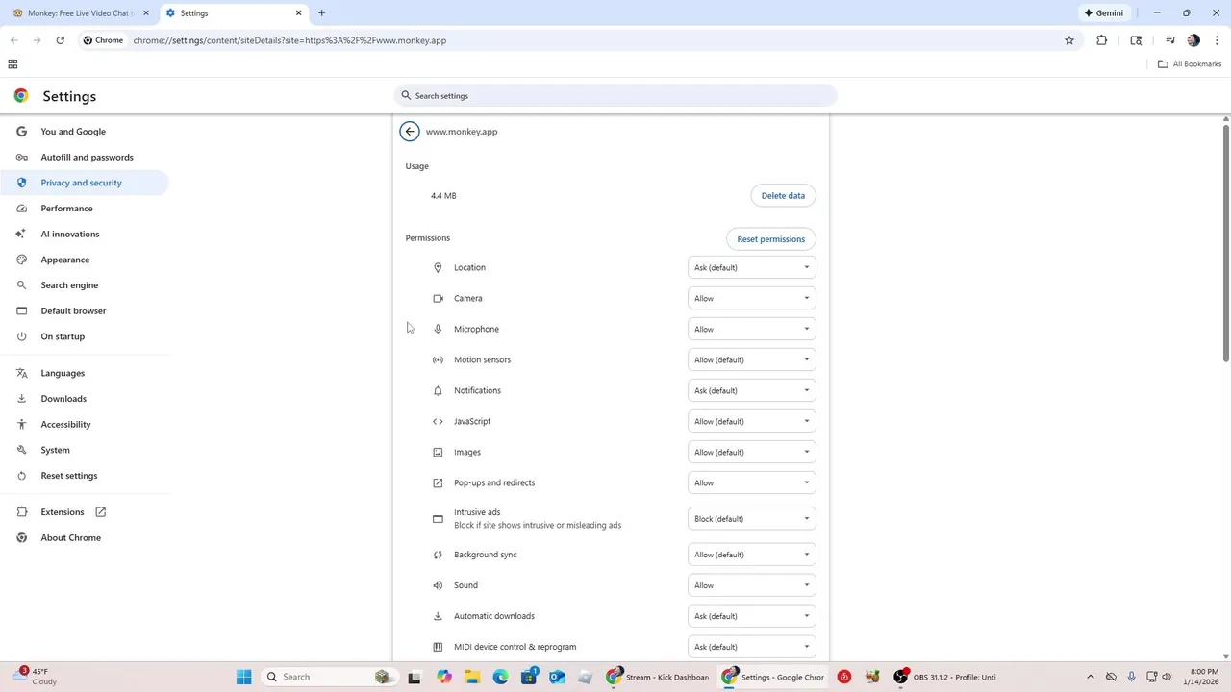Open a new tab with the plus button
Viewport: 1231px width, 692px height.
pos(321,13)
